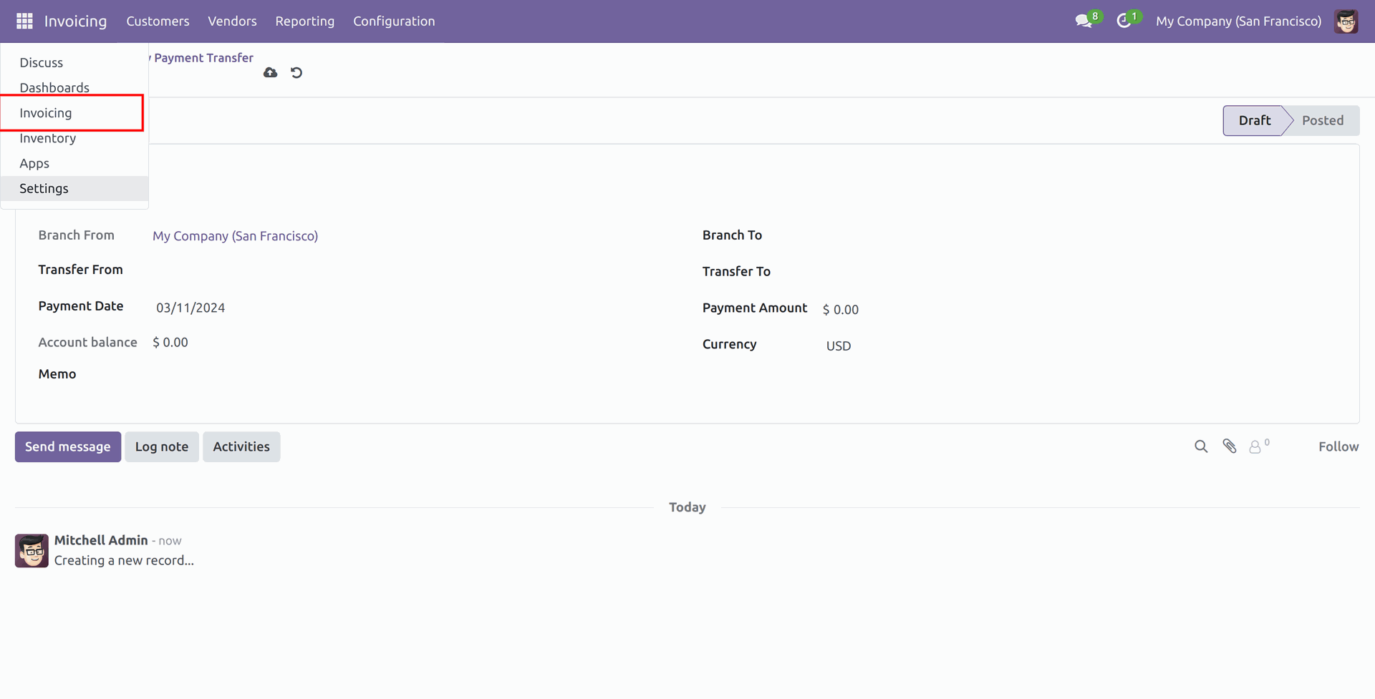Open the conversations chat icon

1084,21
